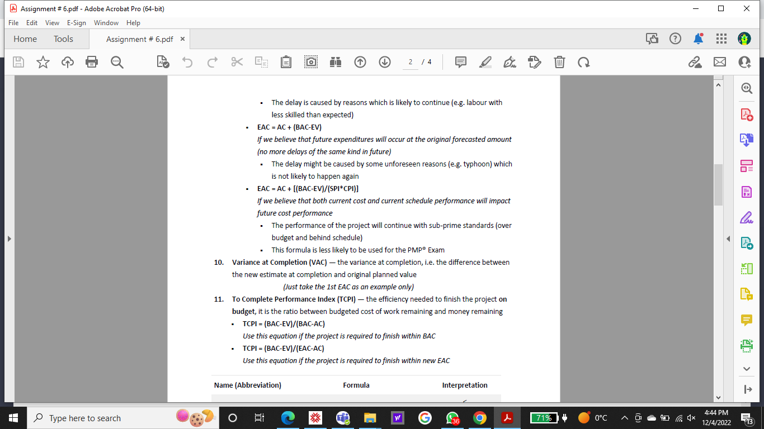Undo the last action

point(187,61)
